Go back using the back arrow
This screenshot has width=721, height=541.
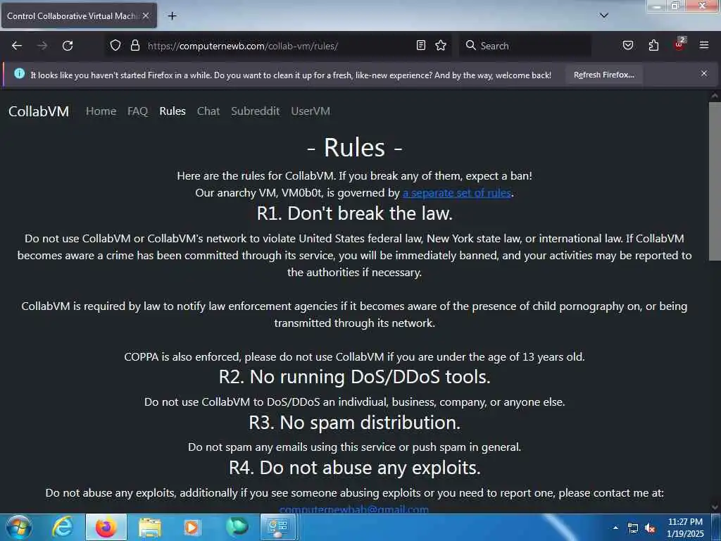[17, 46]
